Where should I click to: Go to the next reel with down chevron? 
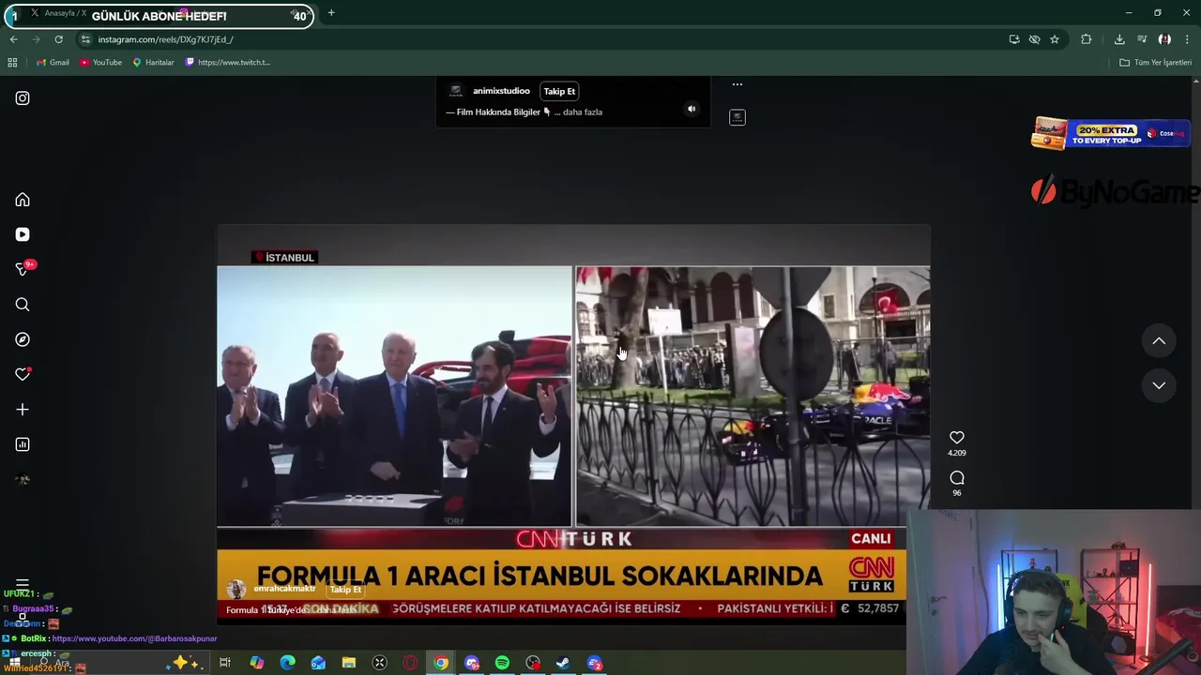click(1159, 385)
